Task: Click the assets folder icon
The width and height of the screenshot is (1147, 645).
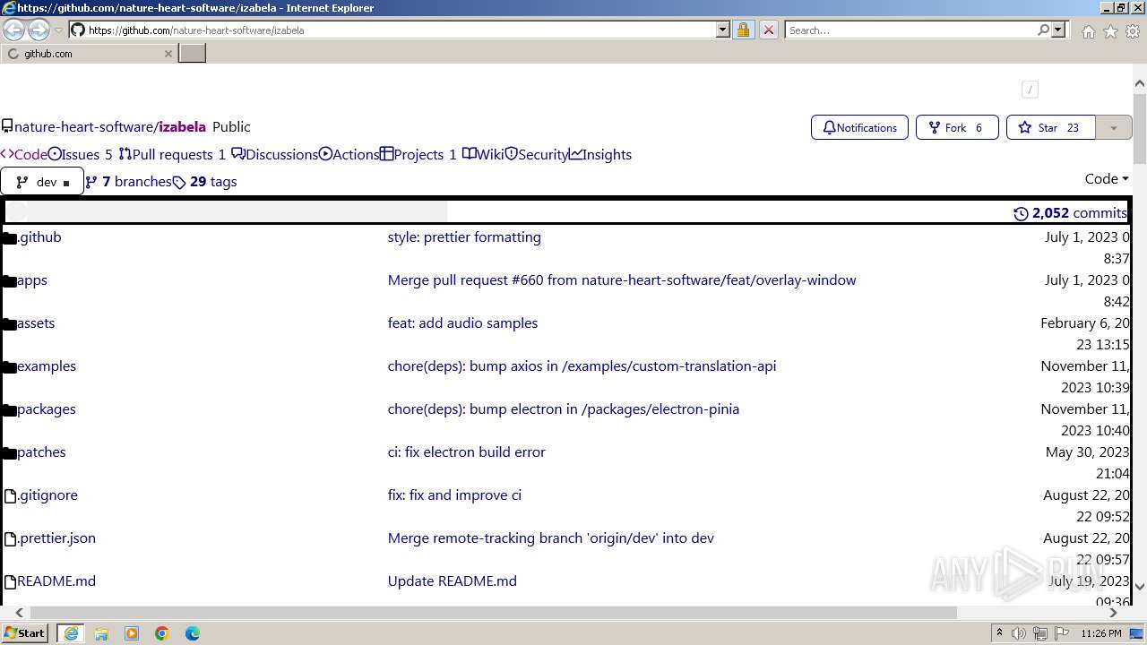Action: pyautogui.click(x=10, y=323)
